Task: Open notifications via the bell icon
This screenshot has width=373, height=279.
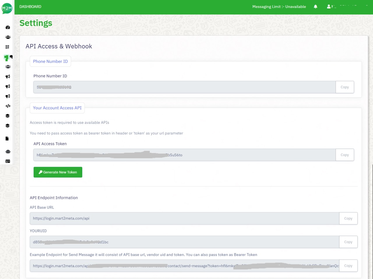Action: (x=315, y=6)
